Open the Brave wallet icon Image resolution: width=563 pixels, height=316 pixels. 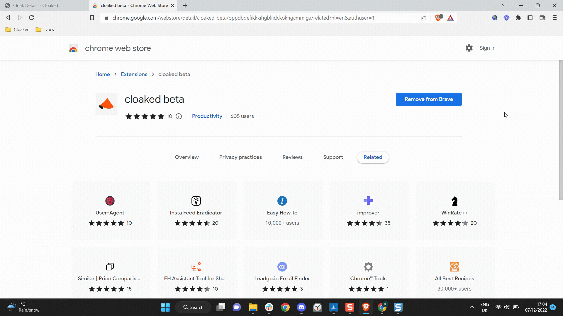click(x=542, y=18)
